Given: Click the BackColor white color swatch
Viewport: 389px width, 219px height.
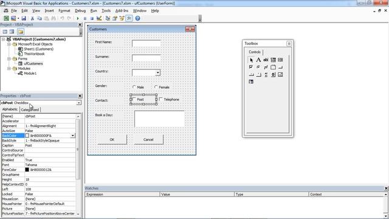Looking at the screenshot, I should pyautogui.click(x=27, y=136).
